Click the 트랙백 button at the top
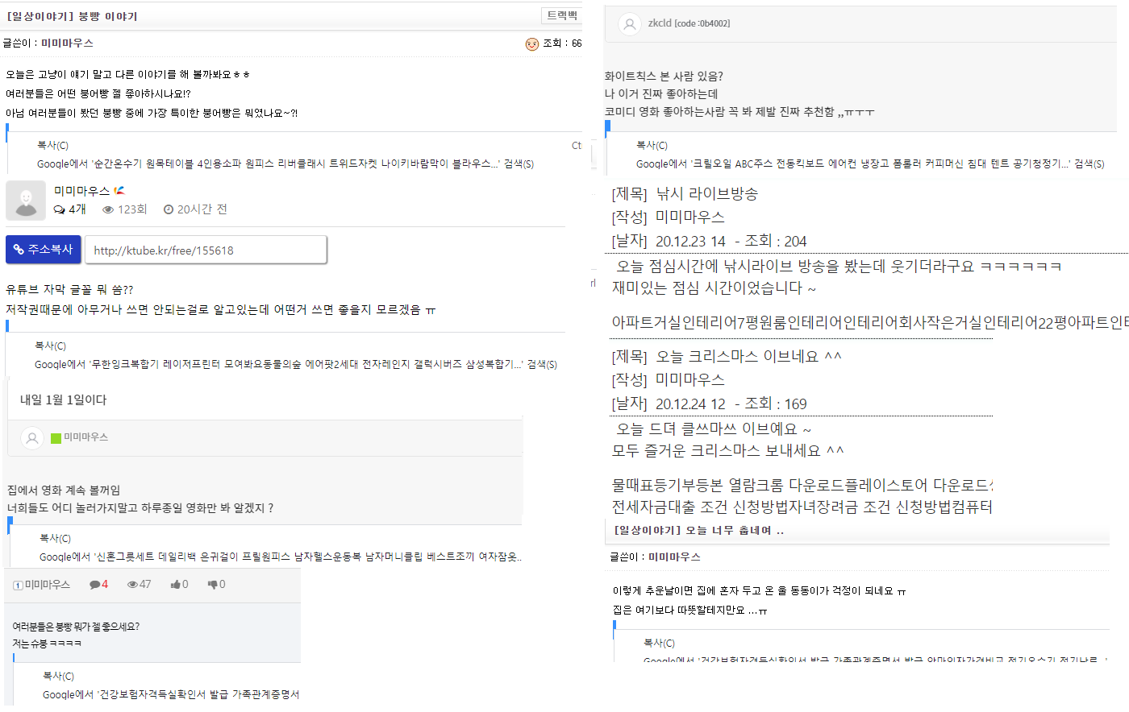 (561, 15)
